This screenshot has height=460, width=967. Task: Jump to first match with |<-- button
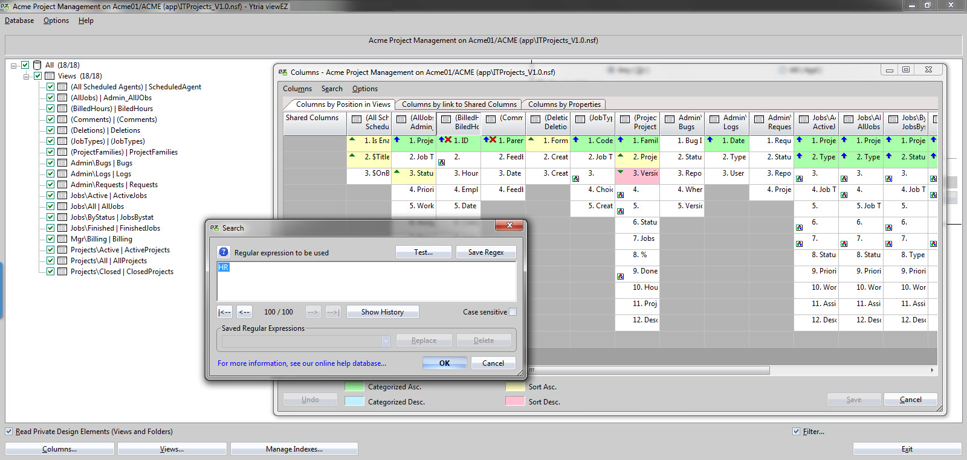(224, 312)
